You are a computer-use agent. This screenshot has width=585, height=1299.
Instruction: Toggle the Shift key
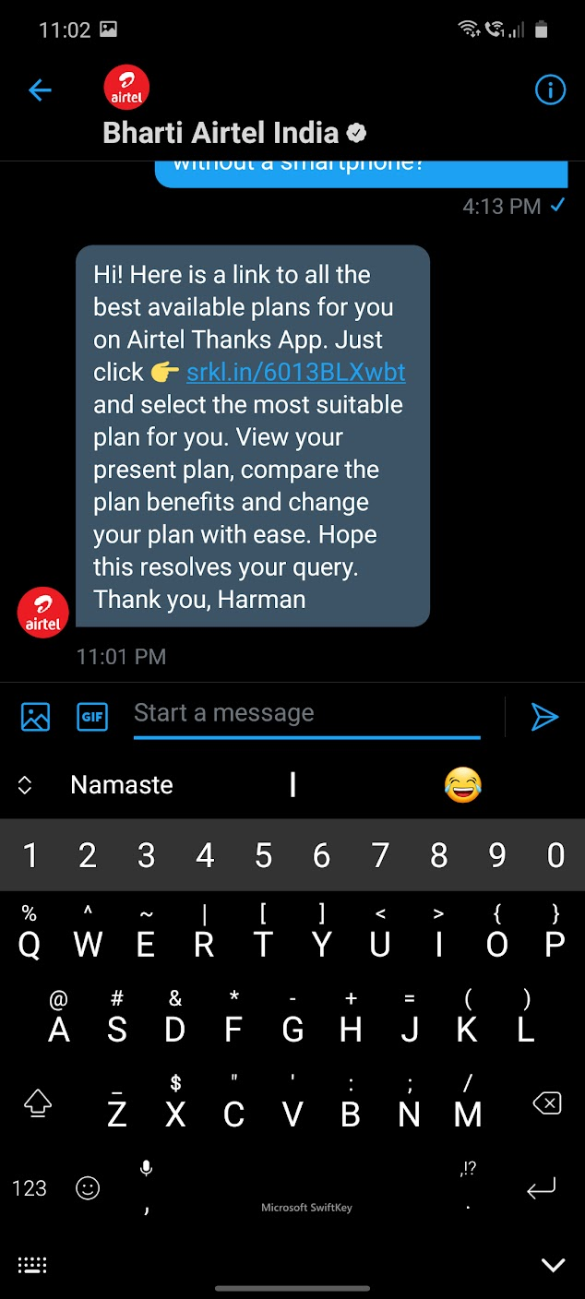click(38, 1102)
